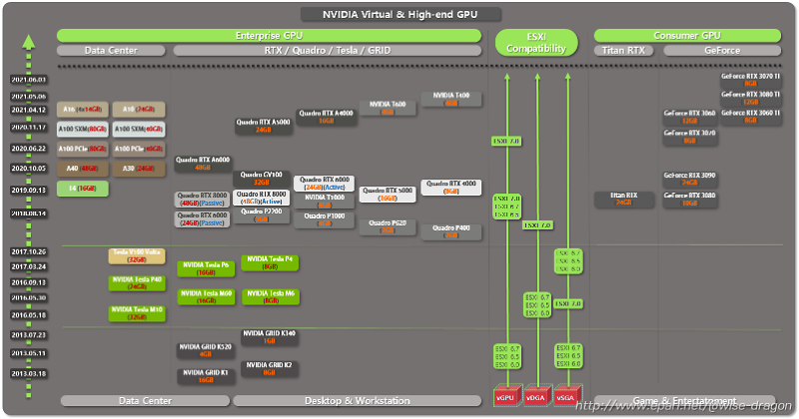The width and height of the screenshot is (799, 419).
Task: Select the GeForce RTX 3070 Ti box
Action: pyautogui.click(x=751, y=80)
